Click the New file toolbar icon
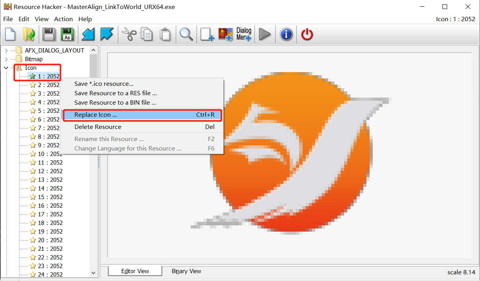480x281 pixels. click(10, 34)
